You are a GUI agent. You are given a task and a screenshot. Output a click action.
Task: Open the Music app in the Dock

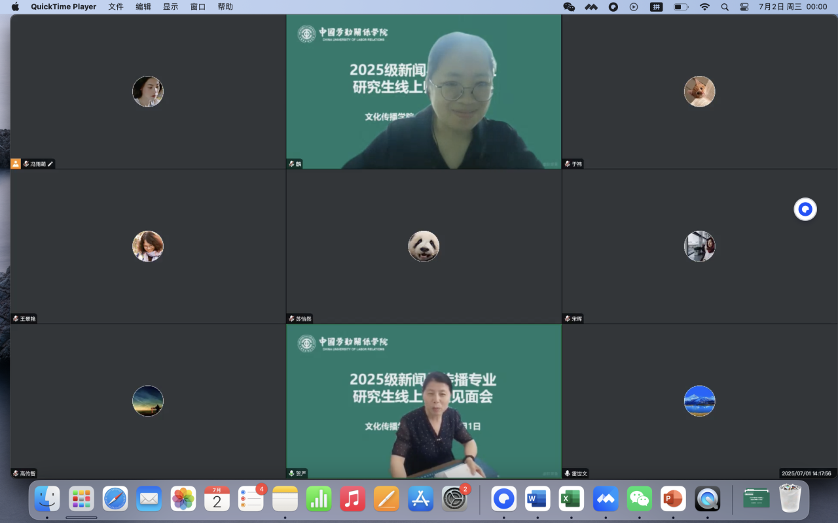[x=352, y=499]
